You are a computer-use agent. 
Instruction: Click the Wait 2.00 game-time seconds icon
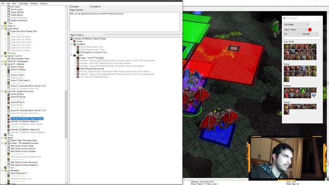tap(78, 69)
